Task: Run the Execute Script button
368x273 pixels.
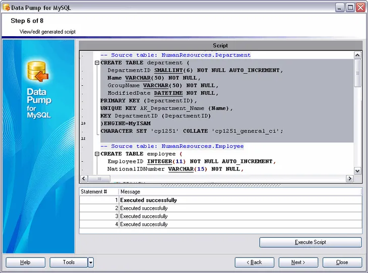Action: [x=311, y=242]
